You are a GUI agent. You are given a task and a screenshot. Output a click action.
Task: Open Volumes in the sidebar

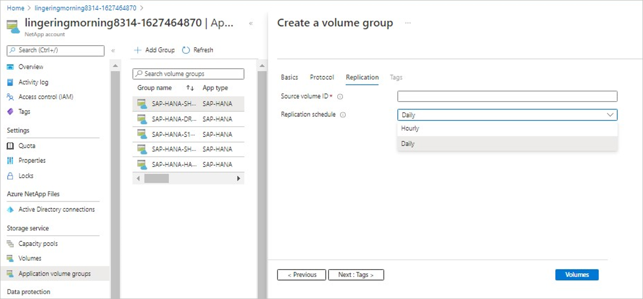(30, 259)
